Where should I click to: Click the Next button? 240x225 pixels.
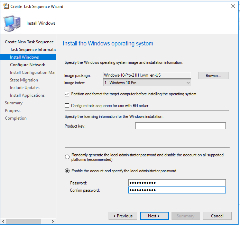[154, 216]
